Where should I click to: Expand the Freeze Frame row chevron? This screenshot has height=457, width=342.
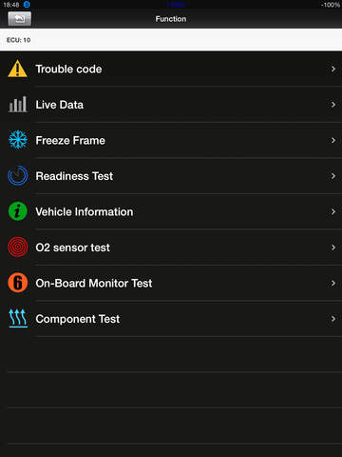[x=333, y=140]
